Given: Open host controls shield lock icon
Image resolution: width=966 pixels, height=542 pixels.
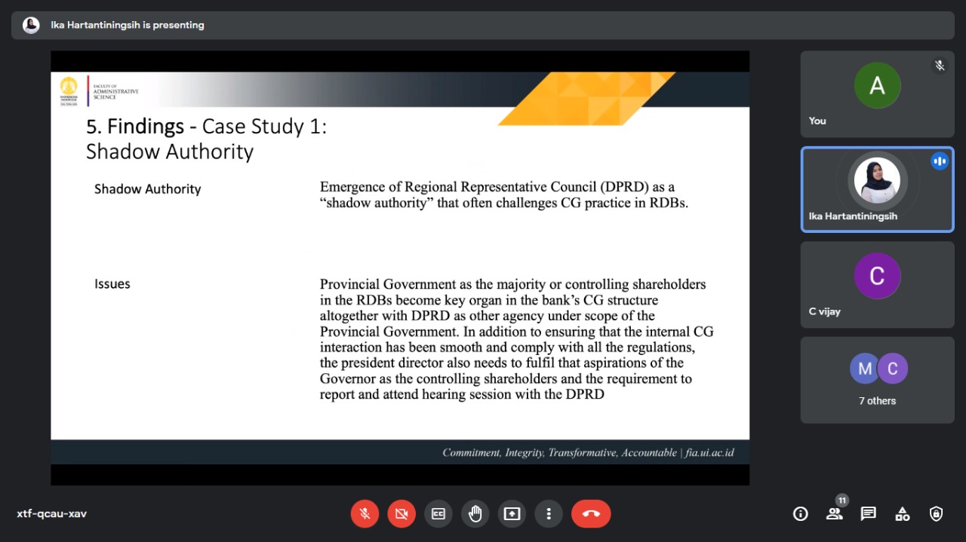Looking at the screenshot, I should [x=937, y=514].
